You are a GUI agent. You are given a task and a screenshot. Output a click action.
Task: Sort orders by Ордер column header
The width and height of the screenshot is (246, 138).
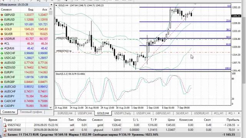click(x=8, y=120)
